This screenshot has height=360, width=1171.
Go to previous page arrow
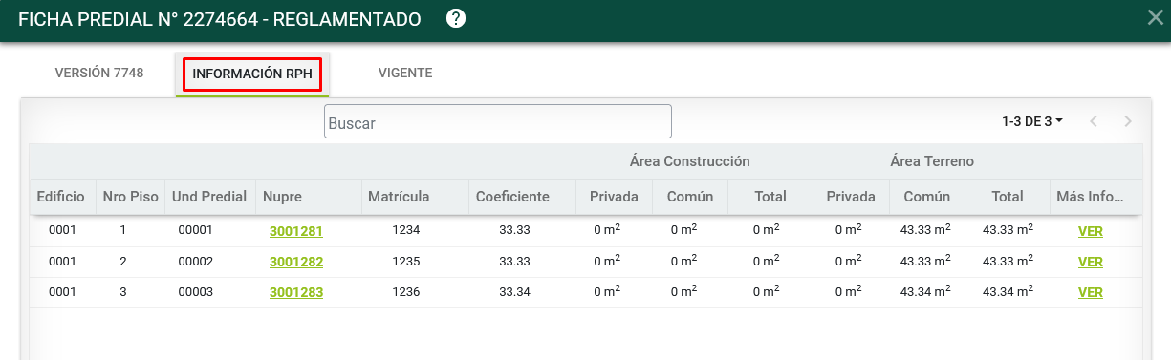(x=1094, y=121)
